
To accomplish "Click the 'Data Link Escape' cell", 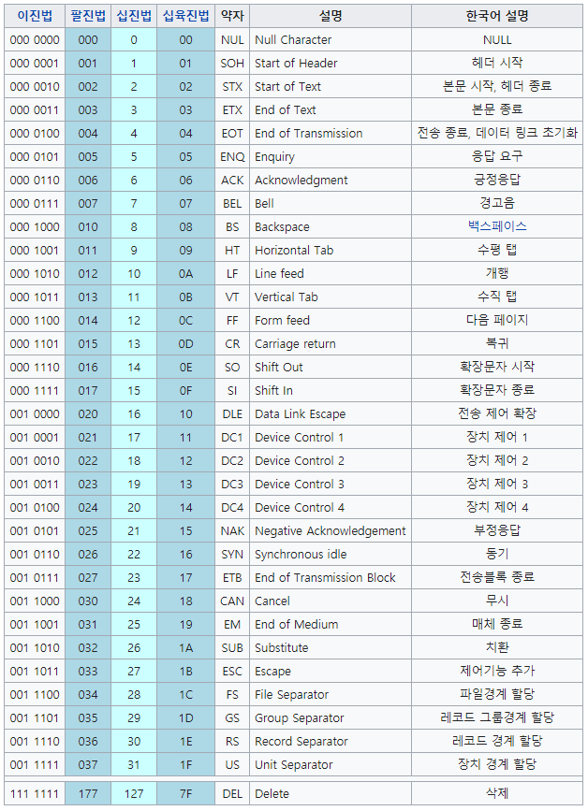I will [331, 413].
